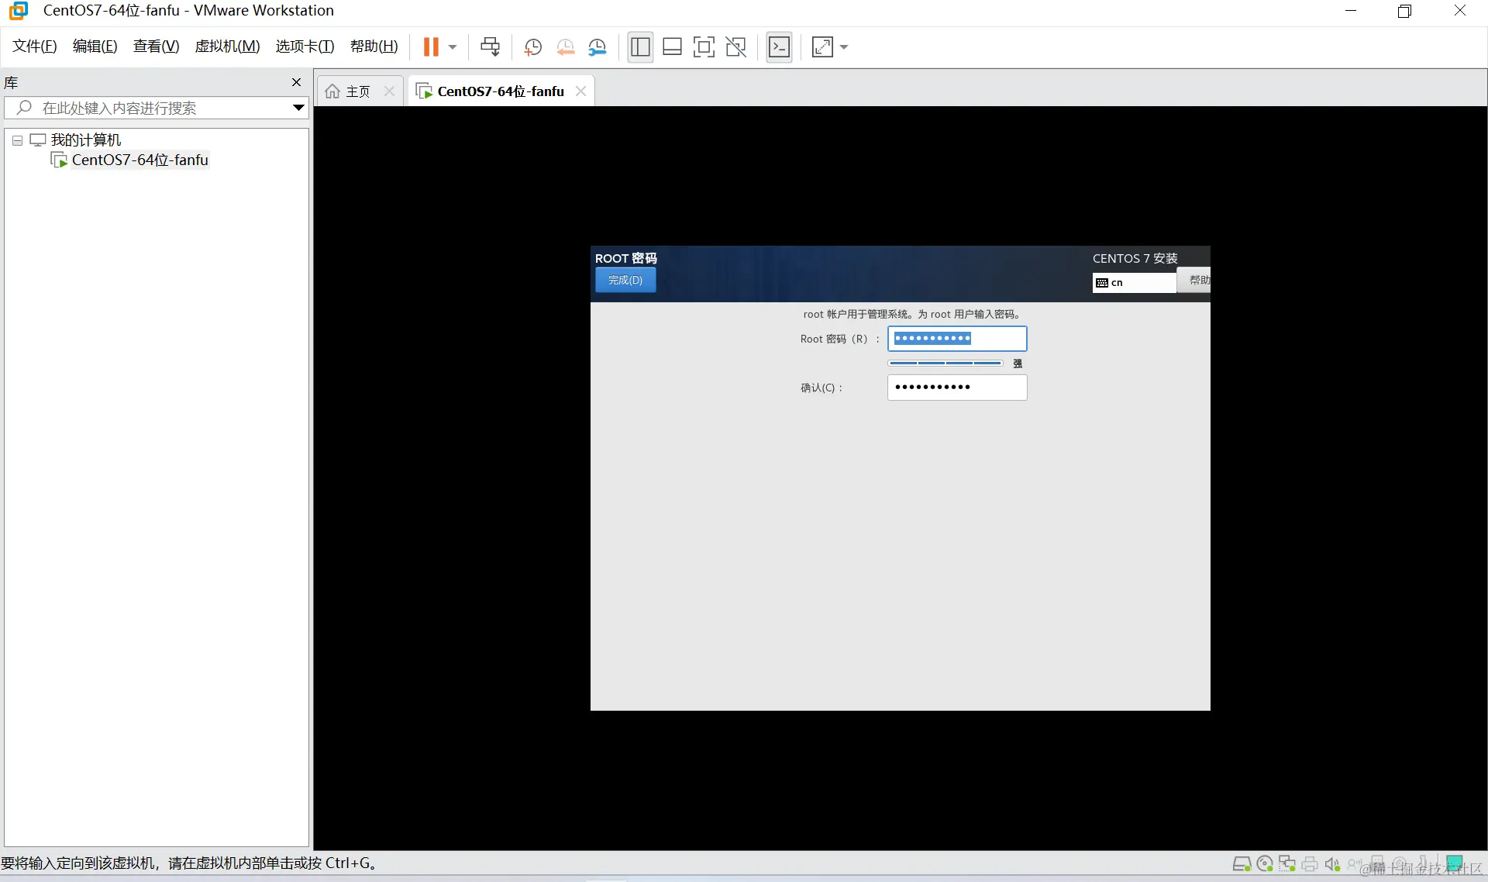Revert to the previous snapshot icon
The height and width of the screenshot is (882, 1488).
[565, 47]
